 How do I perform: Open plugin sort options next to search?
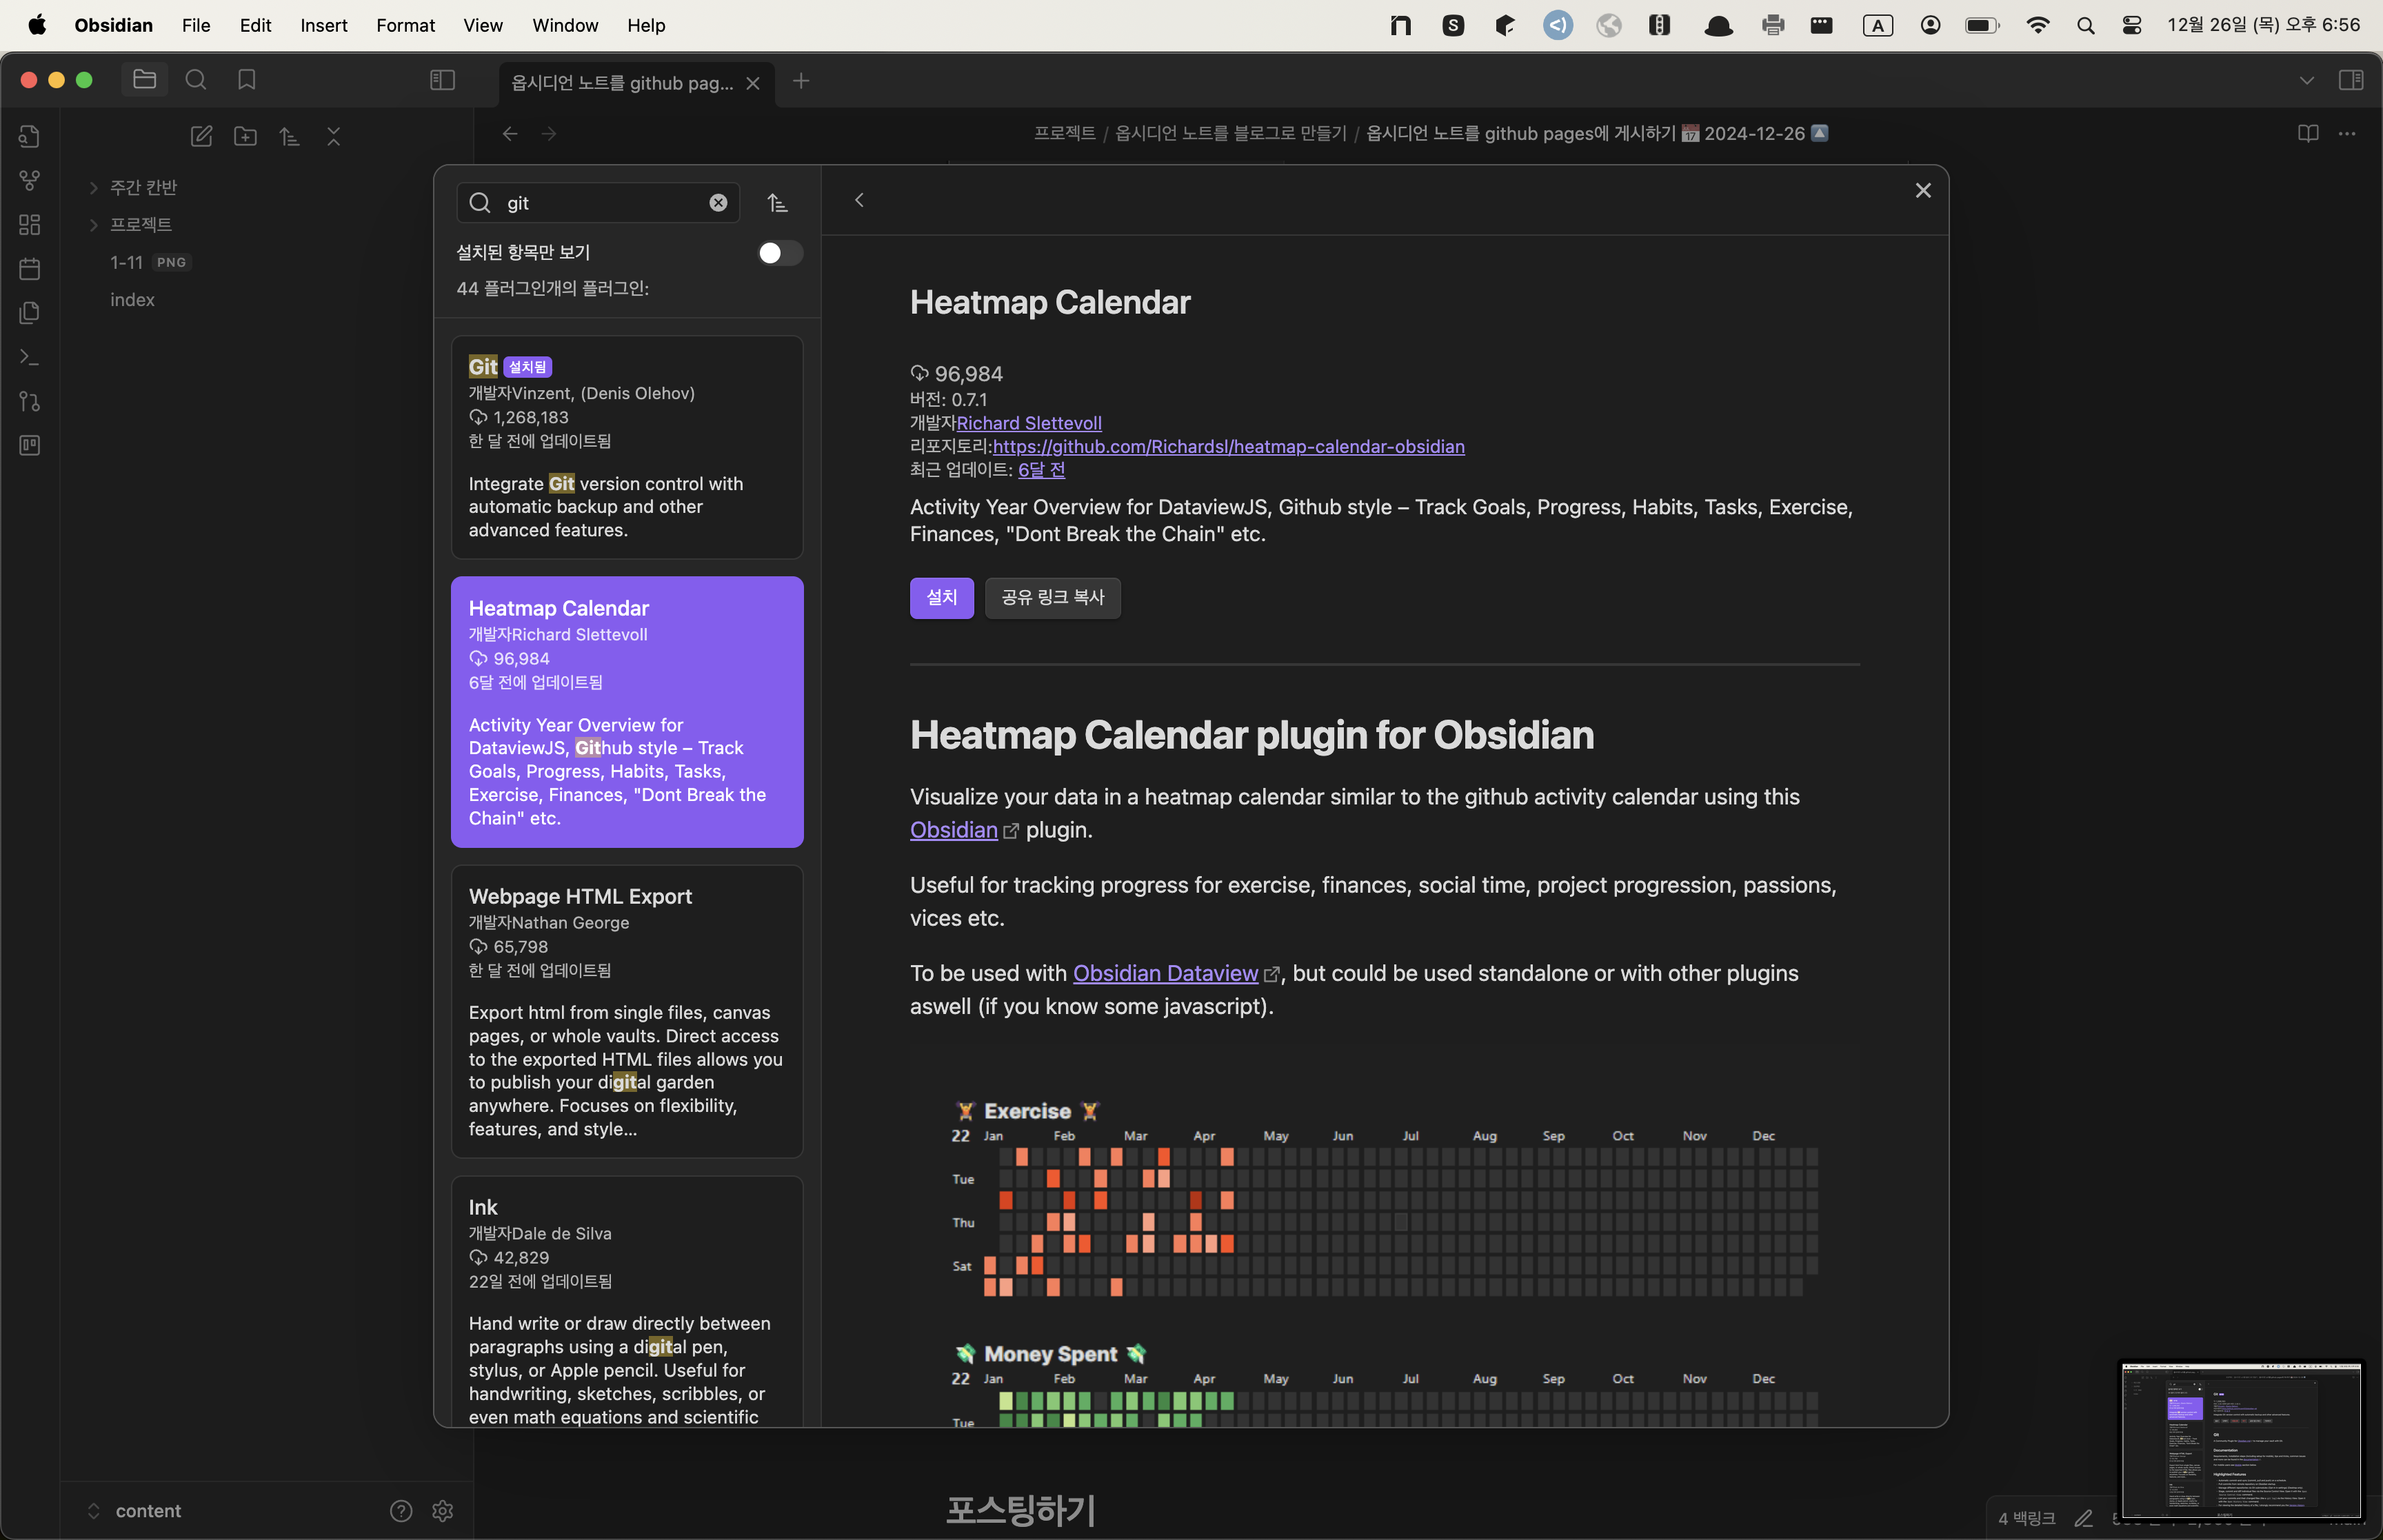[777, 203]
